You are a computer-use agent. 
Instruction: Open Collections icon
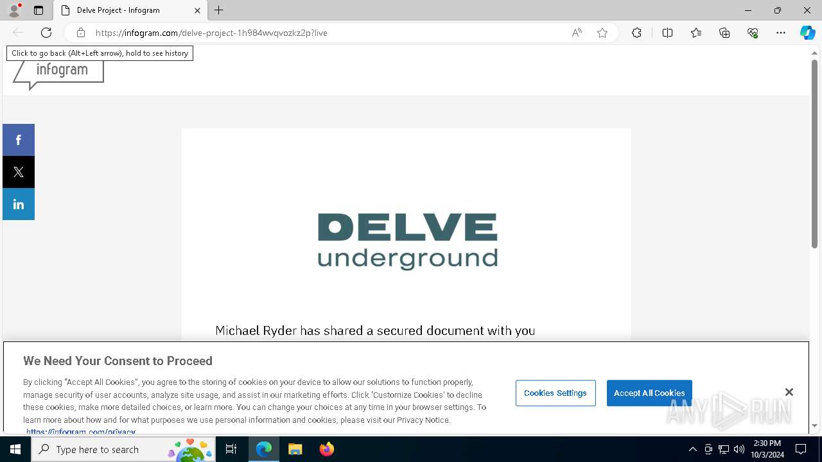724,33
